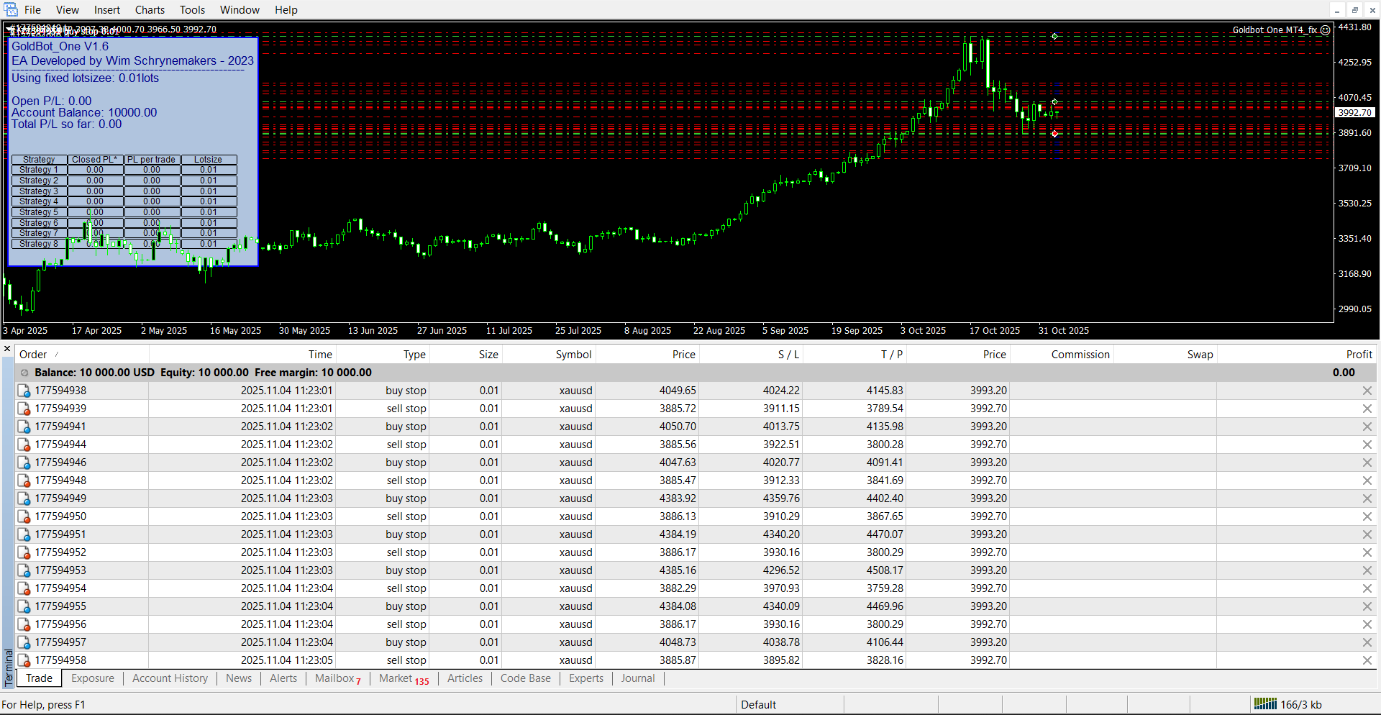Click the connection status bars icon

pyautogui.click(x=1265, y=704)
